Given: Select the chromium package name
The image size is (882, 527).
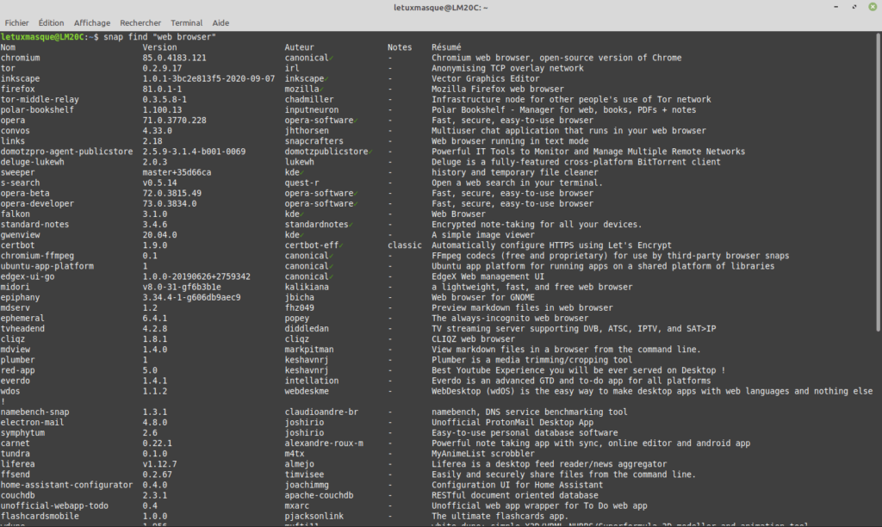Looking at the screenshot, I should click(19, 58).
